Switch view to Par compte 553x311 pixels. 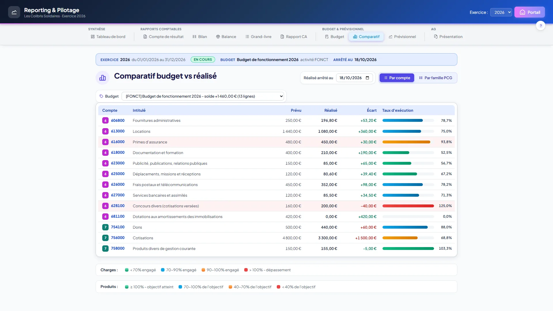pos(397,78)
